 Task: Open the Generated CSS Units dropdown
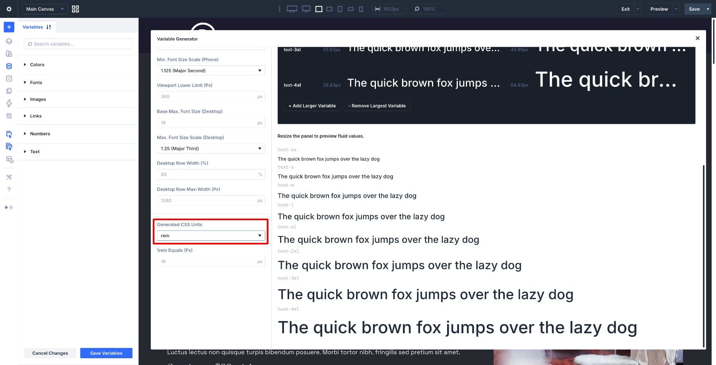point(211,236)
